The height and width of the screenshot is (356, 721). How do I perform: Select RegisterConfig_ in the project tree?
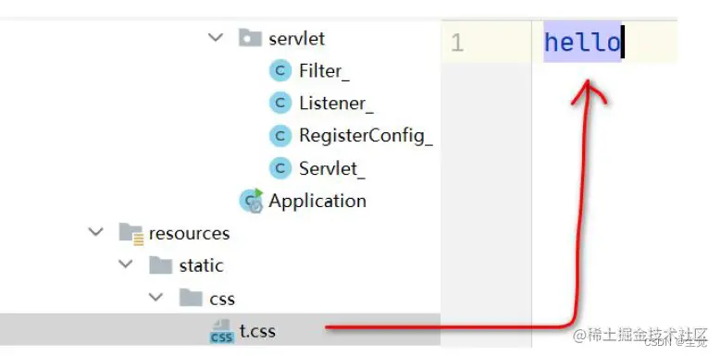[x=366, y=136]
